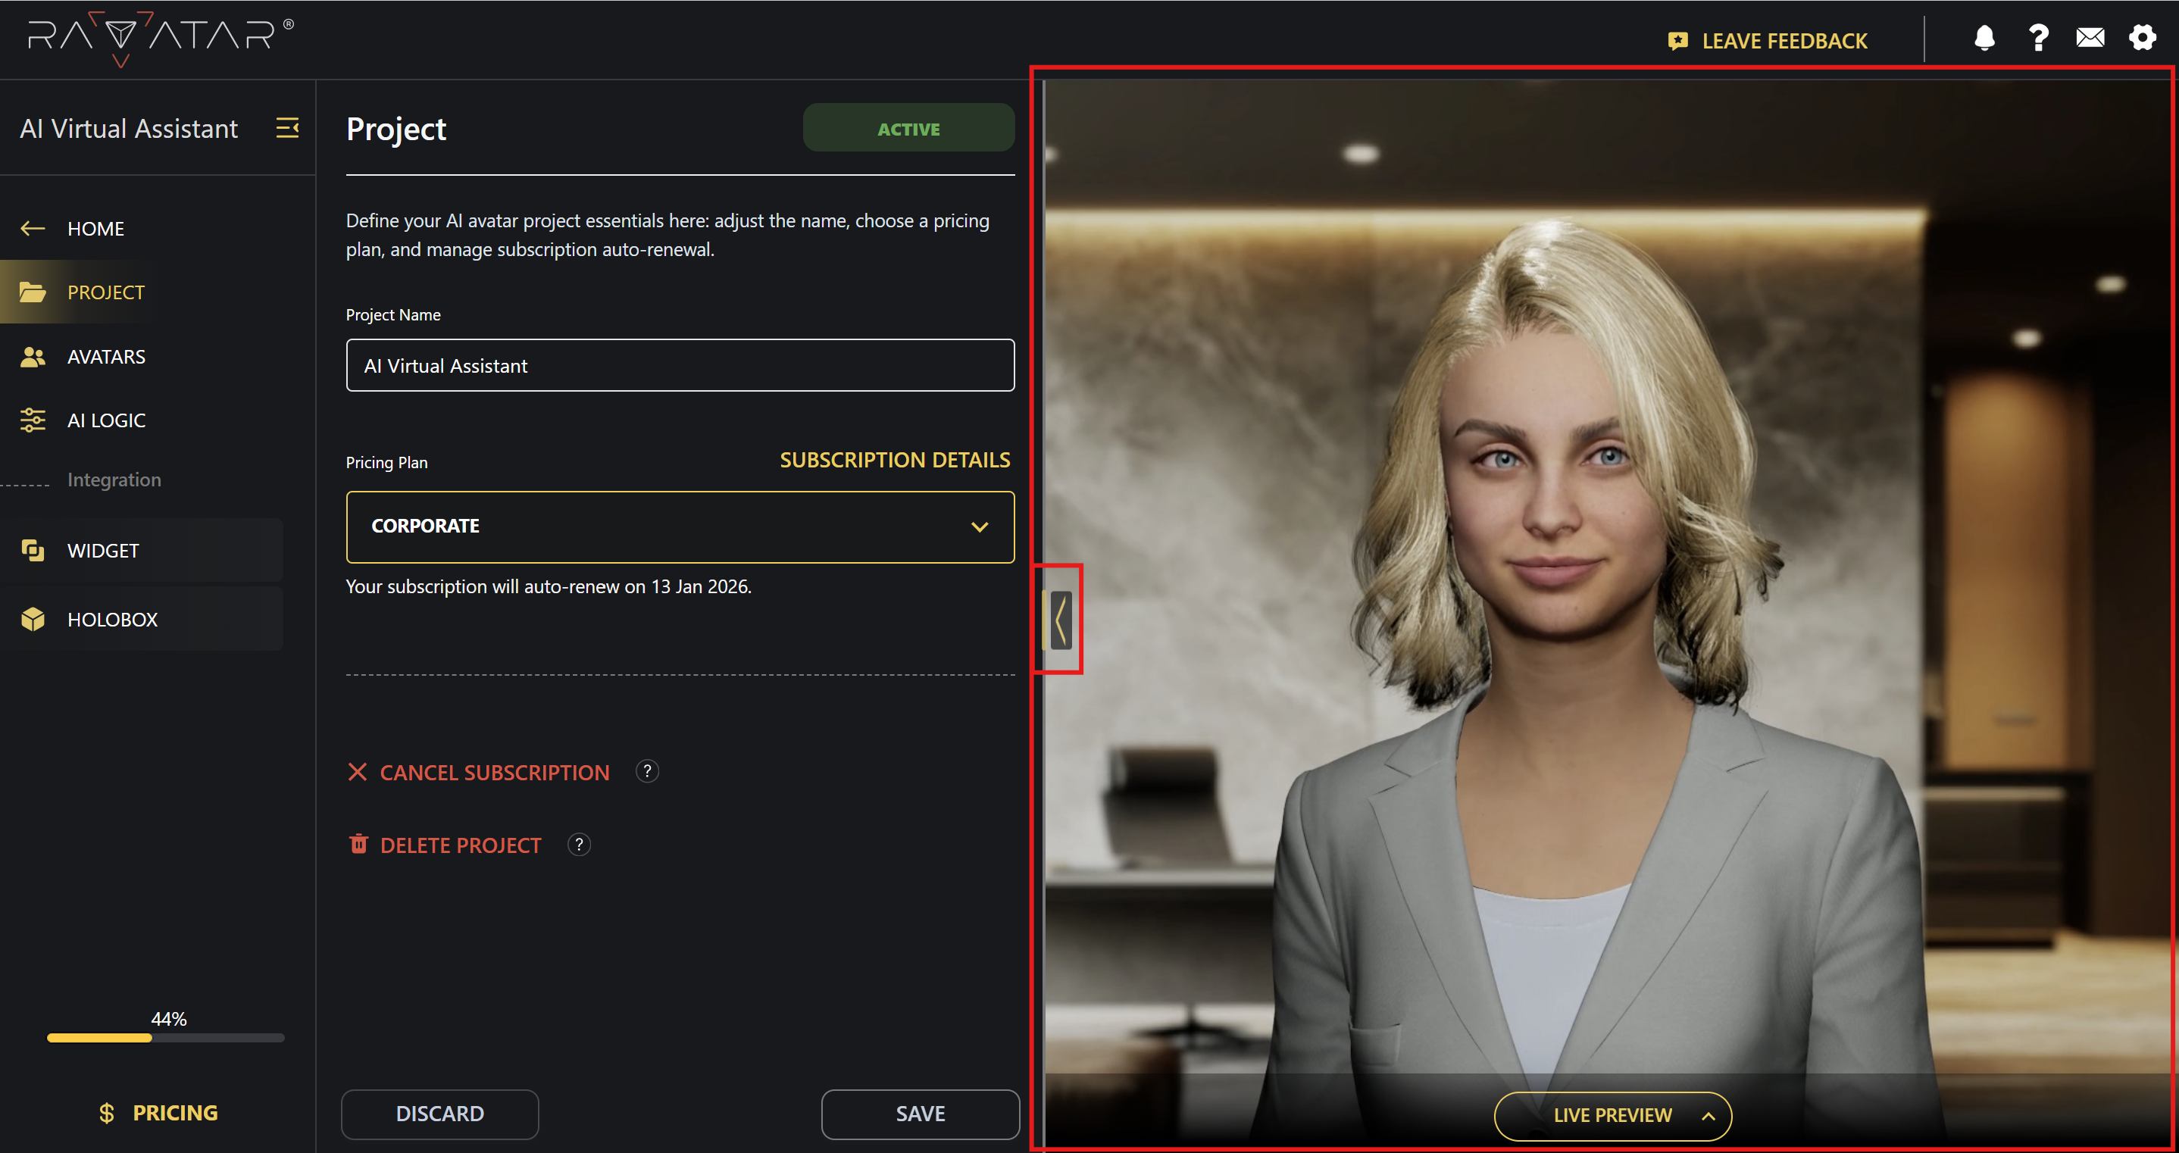Click the 44% progress bar
Viewport: 2179px width, 1153px height.
coord(166,1037)
